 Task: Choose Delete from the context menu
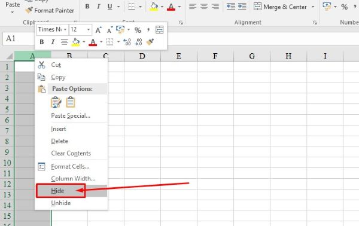coord(71,141)
